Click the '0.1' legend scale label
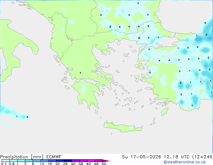 4,164
